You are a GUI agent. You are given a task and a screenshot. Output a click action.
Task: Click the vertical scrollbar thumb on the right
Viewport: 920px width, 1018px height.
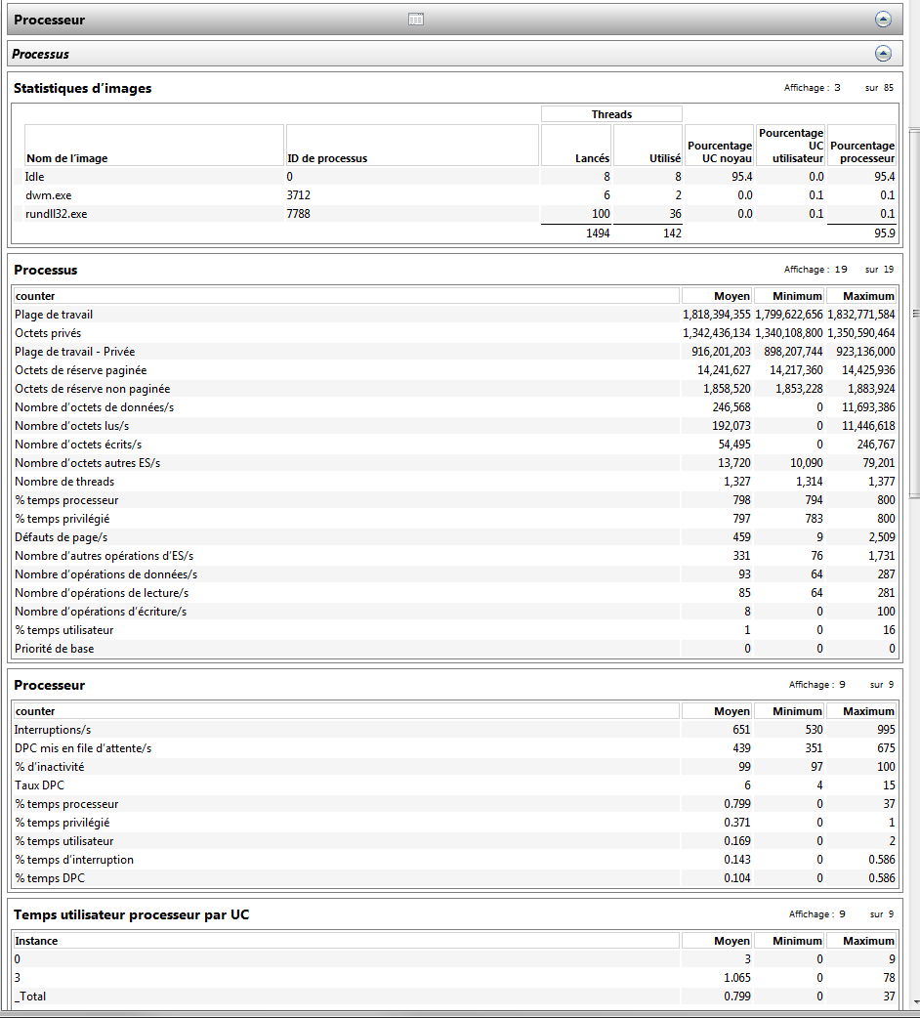915,314
